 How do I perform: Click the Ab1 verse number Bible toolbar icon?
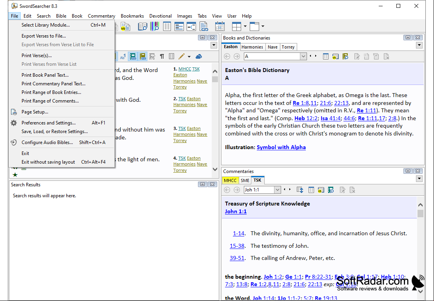click(x=123, y=57)
